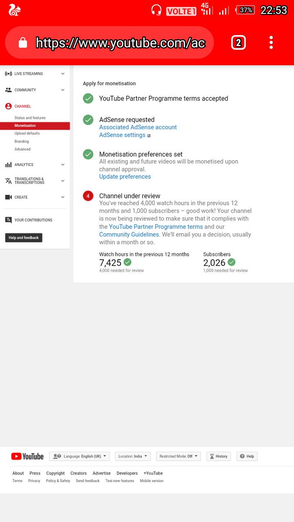Click the padlock icon in address bar
Image resolution: width=294 pixels, height=522 pixels.
click(23, 43)
